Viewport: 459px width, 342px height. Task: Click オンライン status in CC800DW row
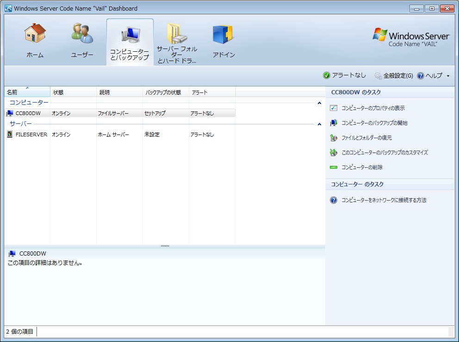click(61, 113)
